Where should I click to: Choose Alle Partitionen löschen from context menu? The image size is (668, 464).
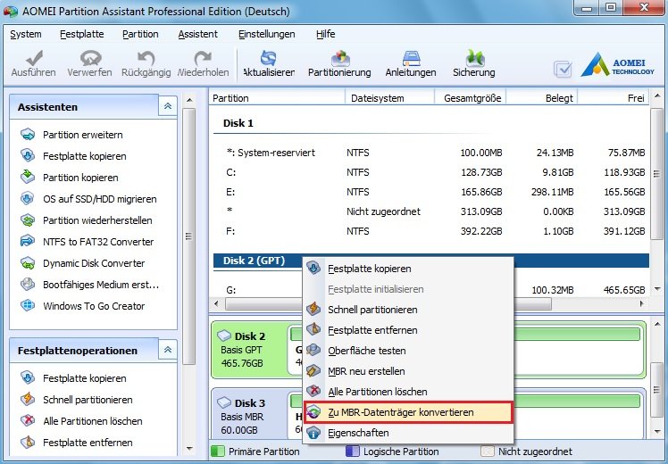point(408,392)
